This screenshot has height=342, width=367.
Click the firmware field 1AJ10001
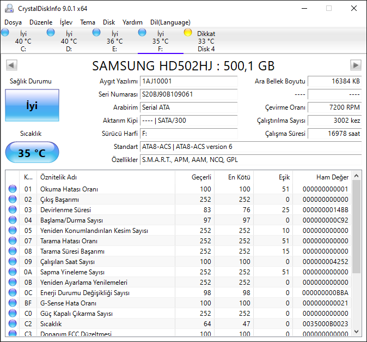click(188, 81)
